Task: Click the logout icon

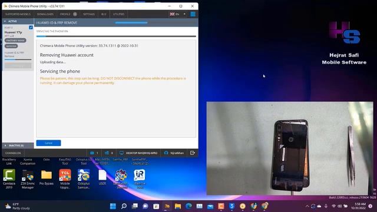Action: tap(193, 153)
